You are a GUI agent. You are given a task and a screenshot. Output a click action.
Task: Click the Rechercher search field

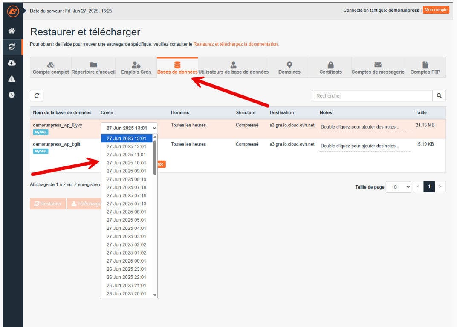click(x=372, y=96)
